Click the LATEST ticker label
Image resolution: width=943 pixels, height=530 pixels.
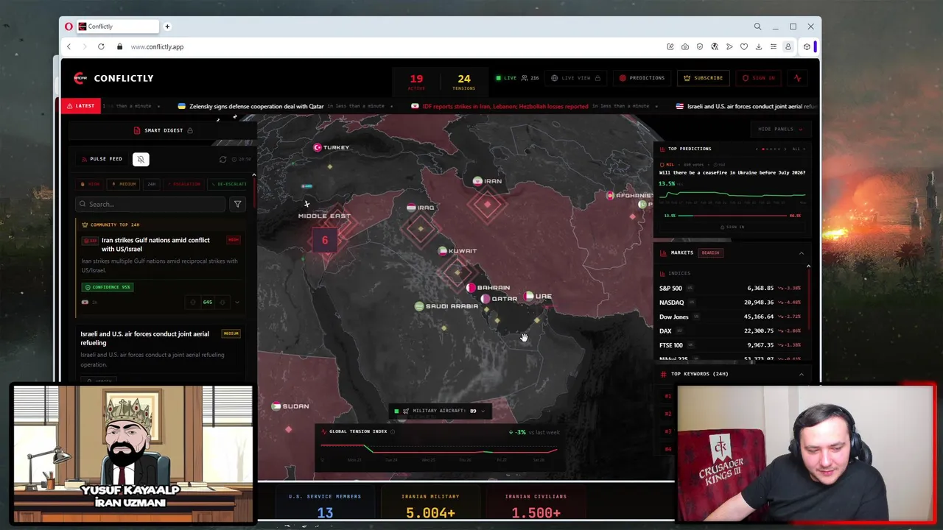click(80, 106)
